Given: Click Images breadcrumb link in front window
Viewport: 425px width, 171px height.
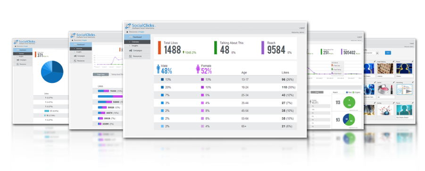Looking at the screenshot, I should point(142,32).
